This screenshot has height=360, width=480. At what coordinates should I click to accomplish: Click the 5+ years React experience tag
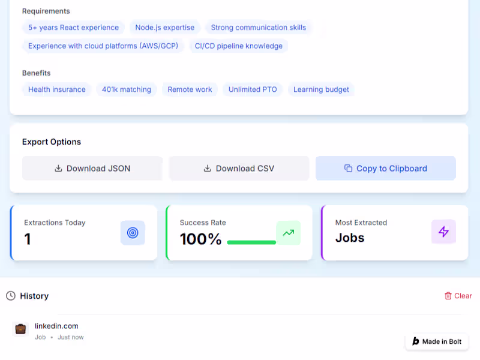73,28
